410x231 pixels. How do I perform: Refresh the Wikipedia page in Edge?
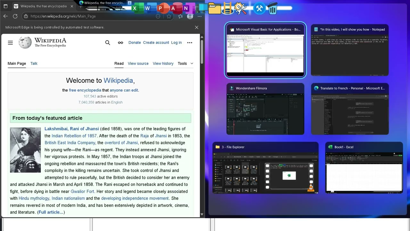[15, 16]
